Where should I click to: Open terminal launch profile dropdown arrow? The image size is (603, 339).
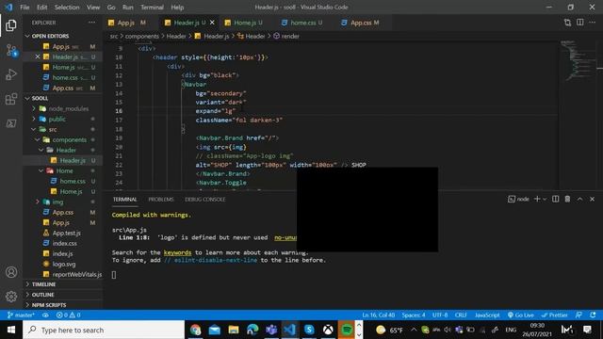545,199
